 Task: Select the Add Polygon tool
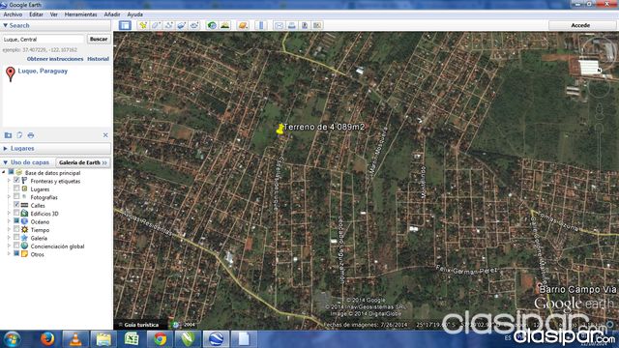pos(156,25)
